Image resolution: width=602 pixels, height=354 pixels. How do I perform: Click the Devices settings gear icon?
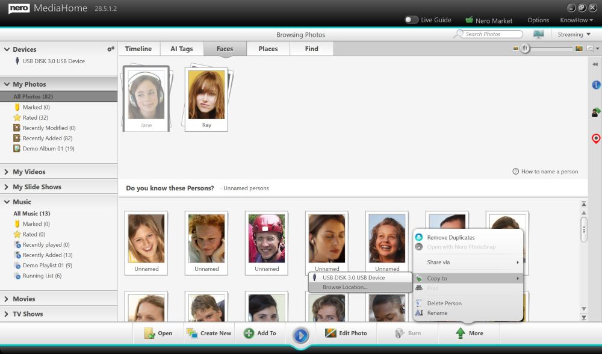pos(111,49)
